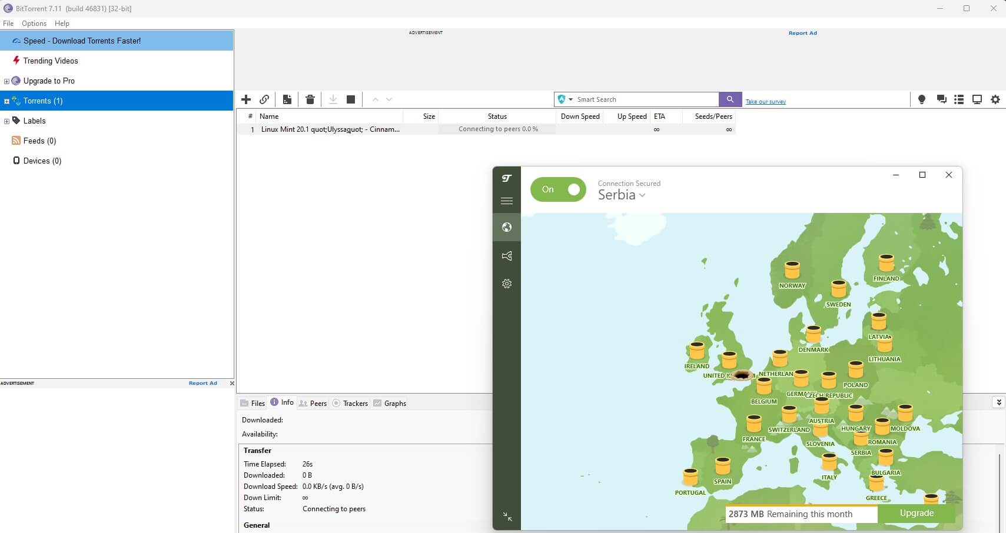The width and height of the screenshot is (1006, 533).
Task: Open BitTorrent preferences gear icon
Action: [995, 99]
